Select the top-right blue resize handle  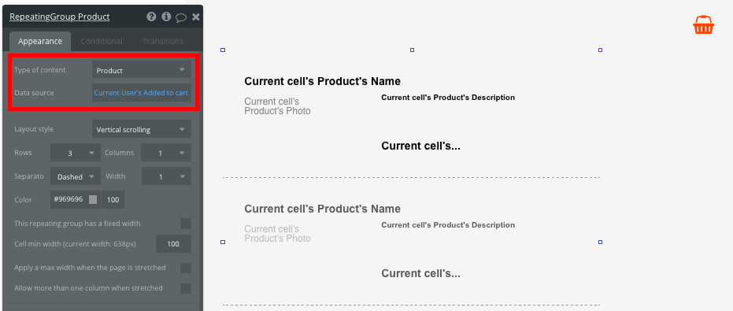coord(600,50)
